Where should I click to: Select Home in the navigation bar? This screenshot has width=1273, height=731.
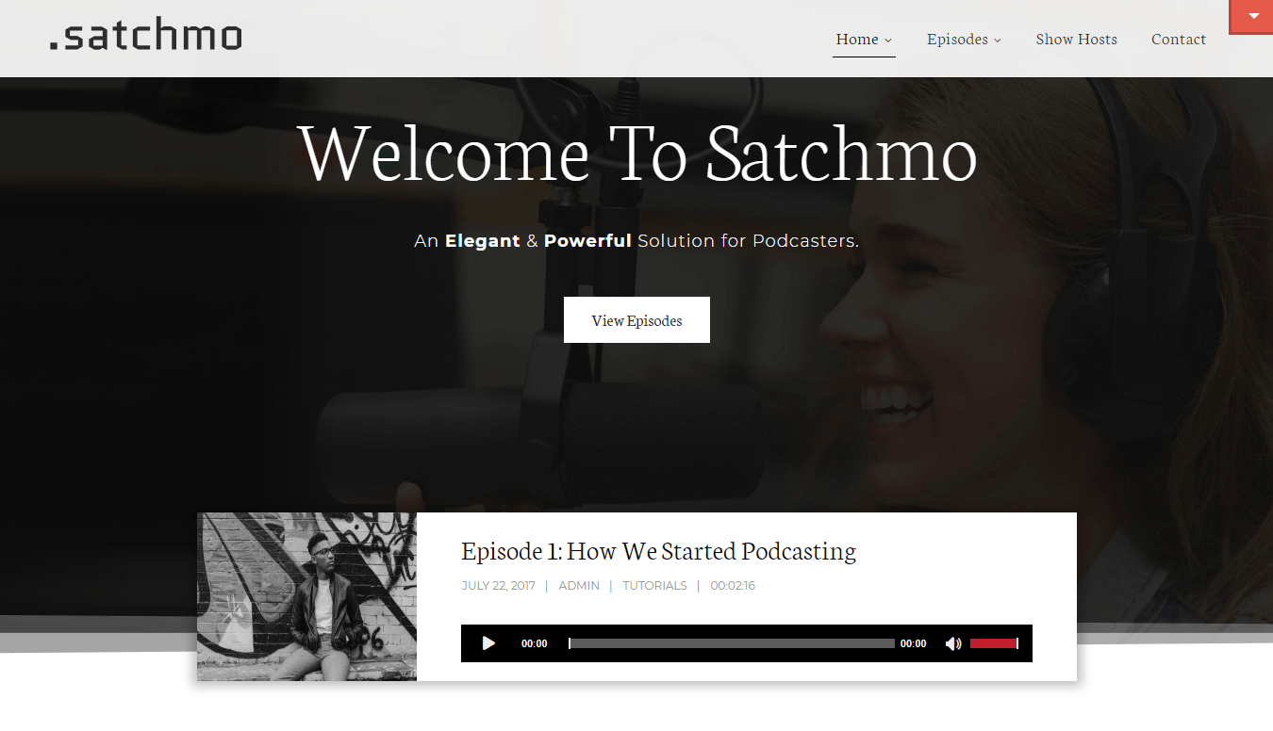[856, 39]
